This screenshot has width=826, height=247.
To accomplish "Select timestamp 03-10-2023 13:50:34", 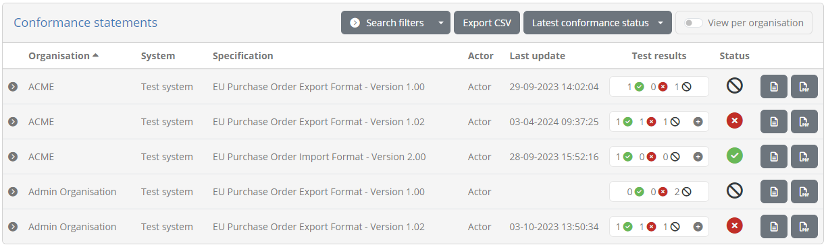I will 554,227.
